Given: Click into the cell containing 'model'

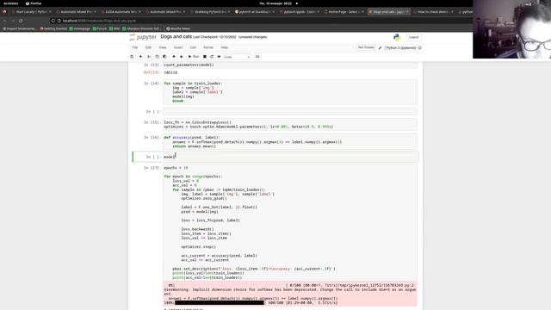Looking at the screenshot, I should (x=290, y=157).
